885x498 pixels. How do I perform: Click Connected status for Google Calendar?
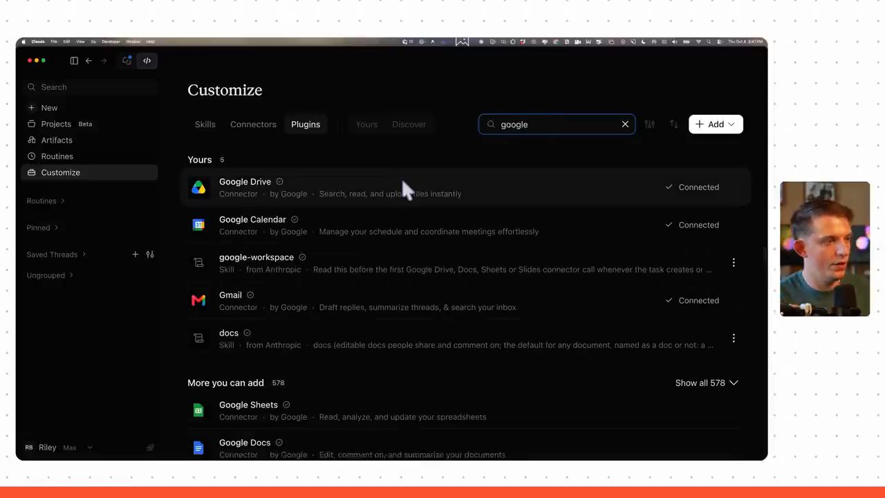coord(692,225)
